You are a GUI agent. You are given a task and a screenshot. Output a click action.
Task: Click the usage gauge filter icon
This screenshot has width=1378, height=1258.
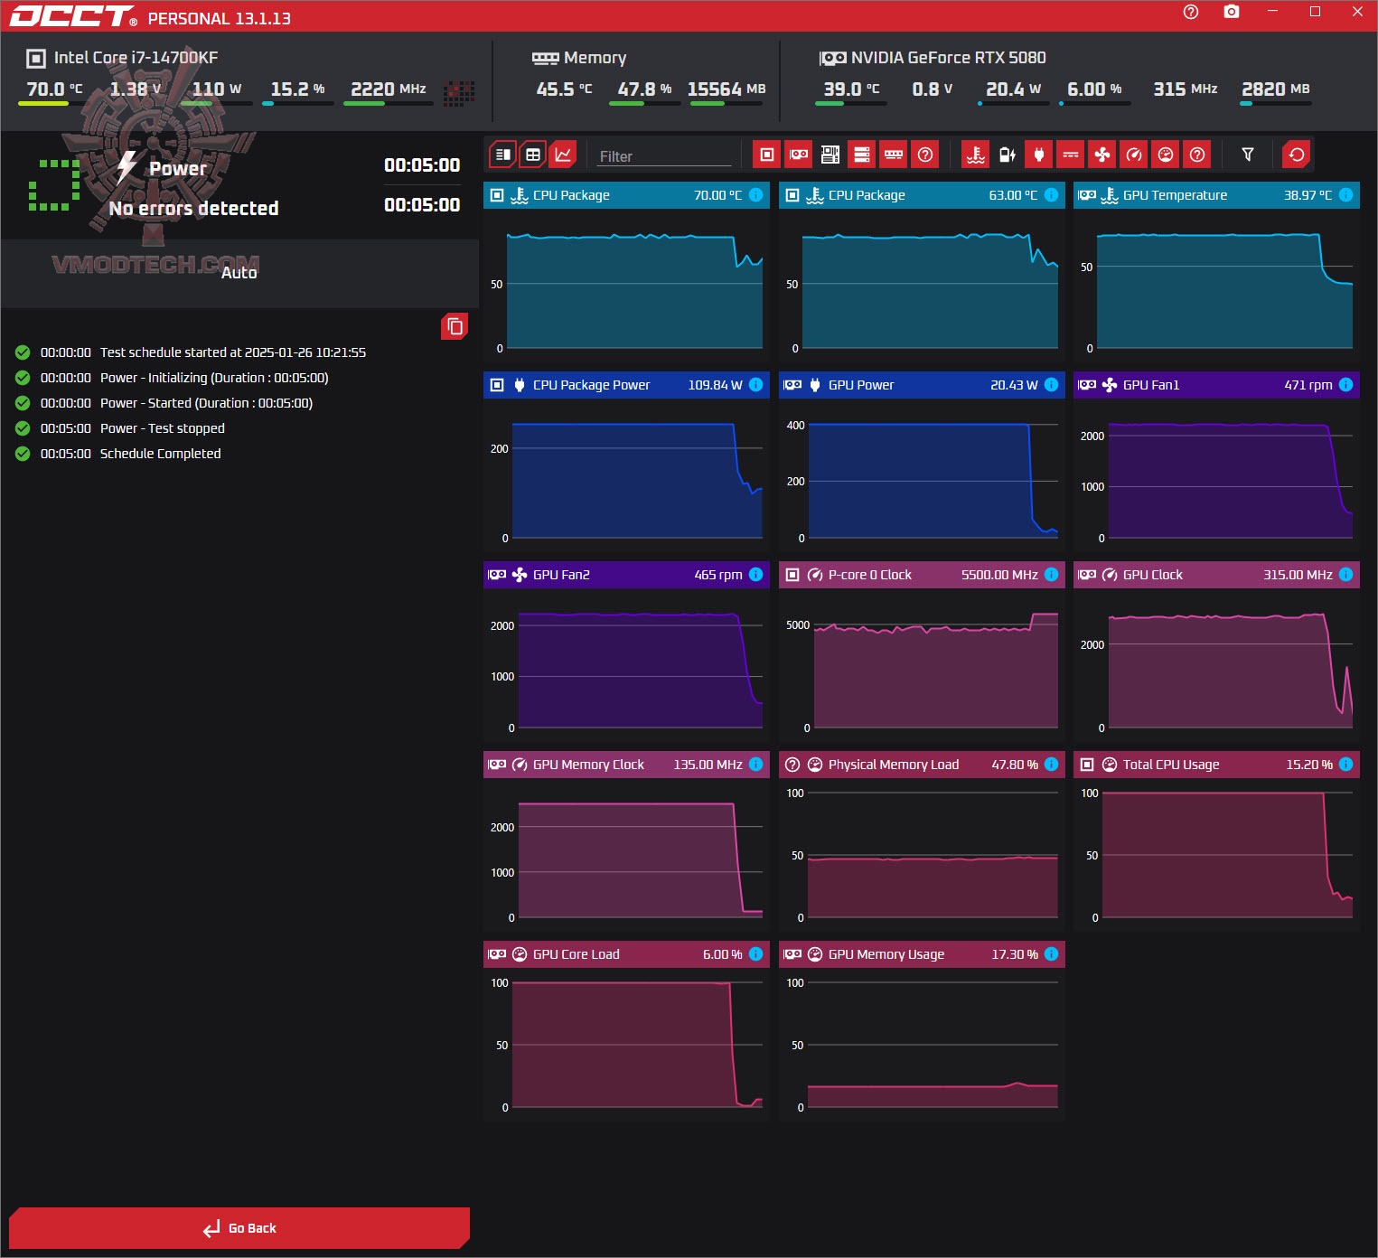tap(1166, 155)
